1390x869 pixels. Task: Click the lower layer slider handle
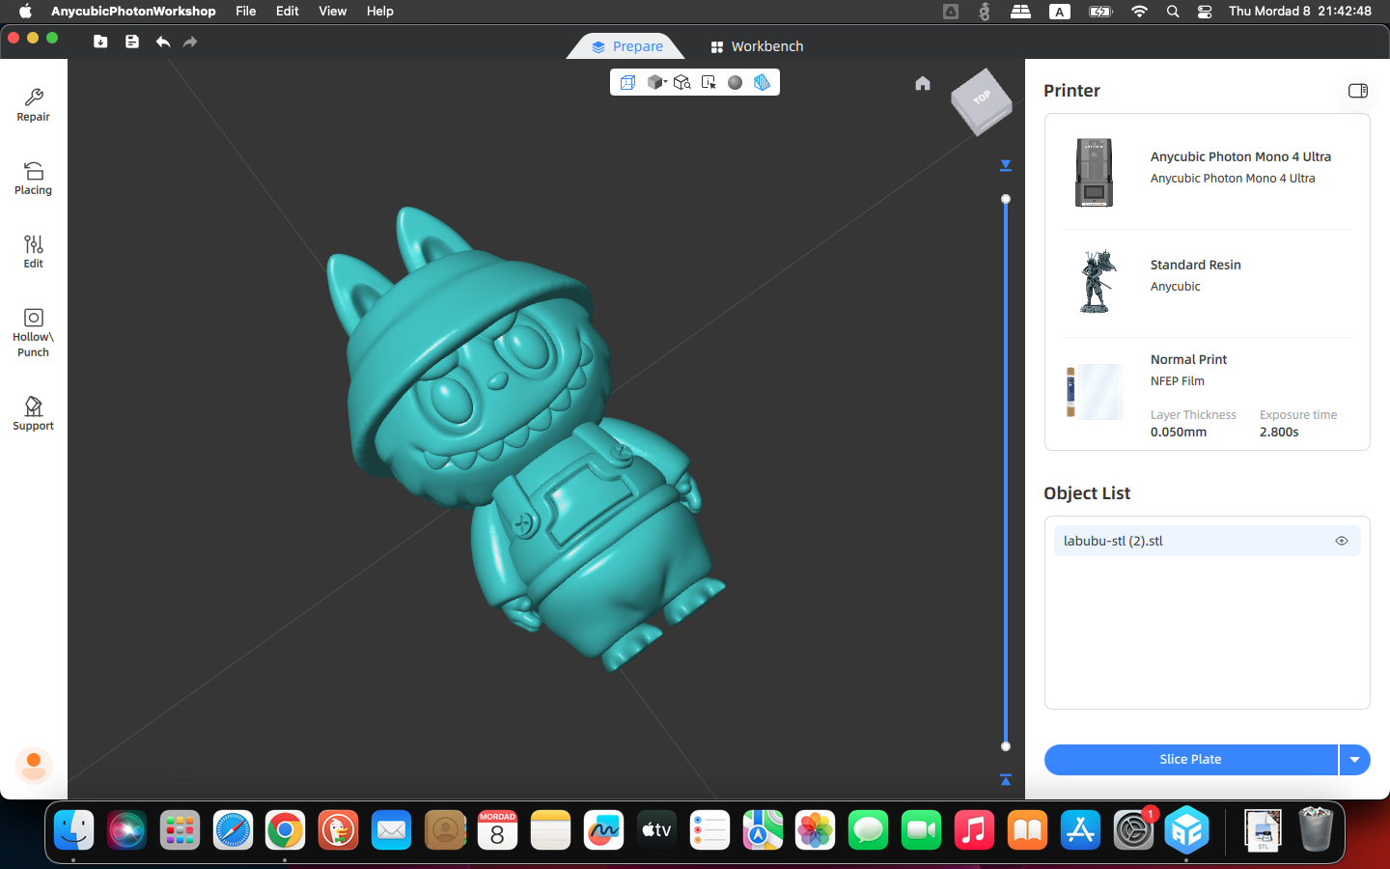[1006, 746]
